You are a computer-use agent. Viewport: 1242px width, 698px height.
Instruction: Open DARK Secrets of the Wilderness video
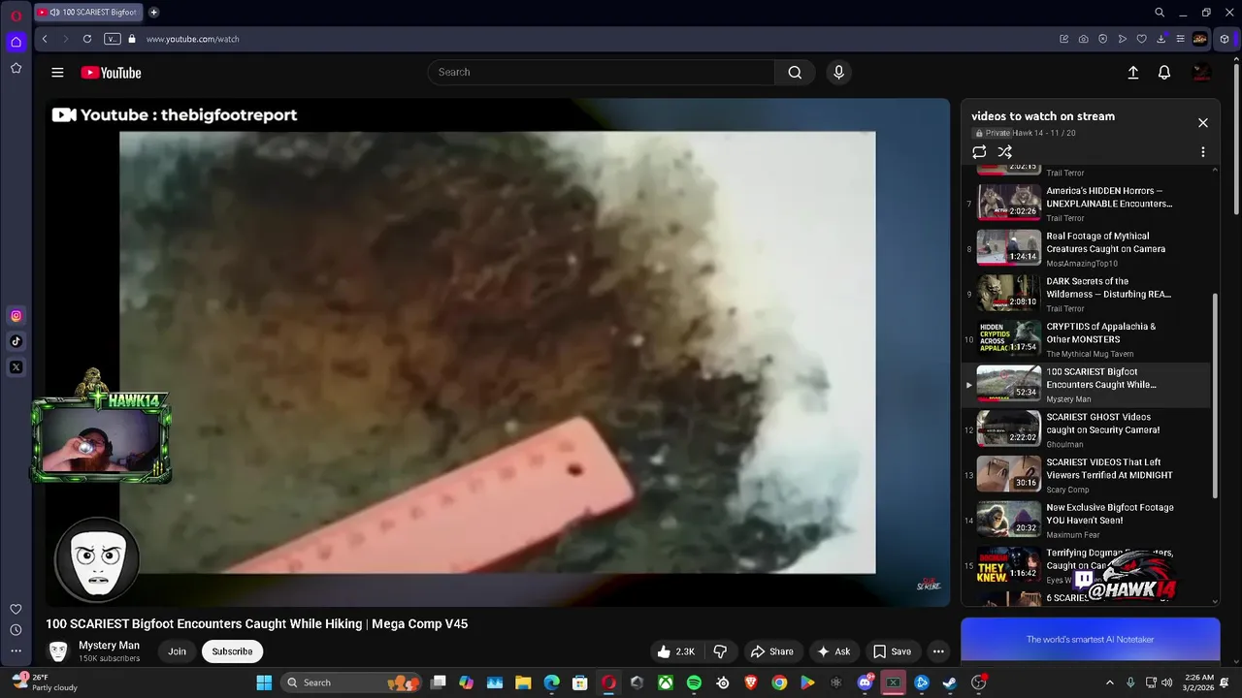point(1087,294)
